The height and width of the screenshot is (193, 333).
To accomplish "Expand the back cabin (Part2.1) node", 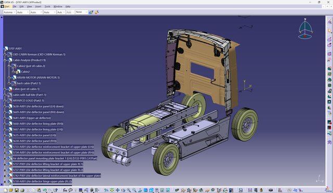I will click(x=9, y=83).
